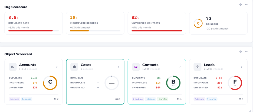Viewport: 253px width, 112px height.
Task: Expand the Leads card chevron
Action: tap(242, 67)
